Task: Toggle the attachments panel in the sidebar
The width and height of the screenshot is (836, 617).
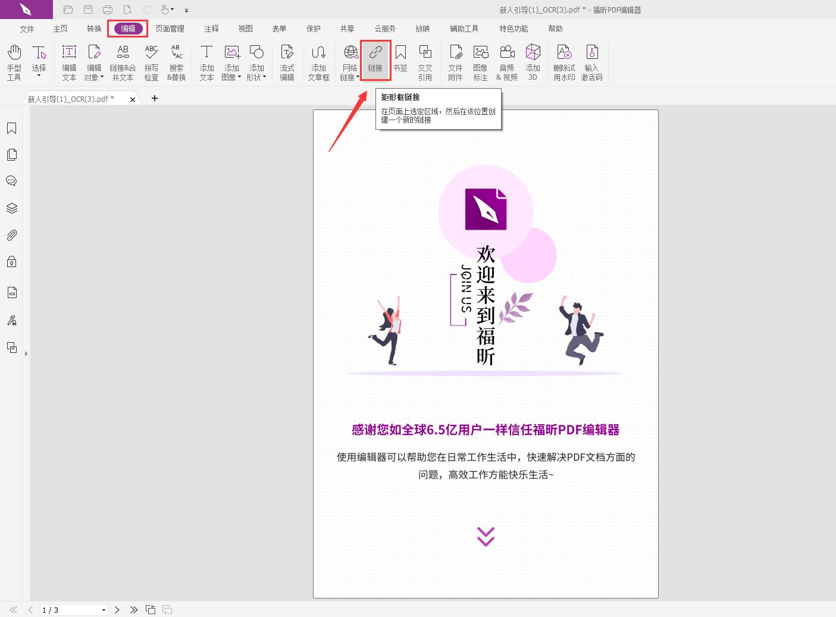Action: [11, 234]
